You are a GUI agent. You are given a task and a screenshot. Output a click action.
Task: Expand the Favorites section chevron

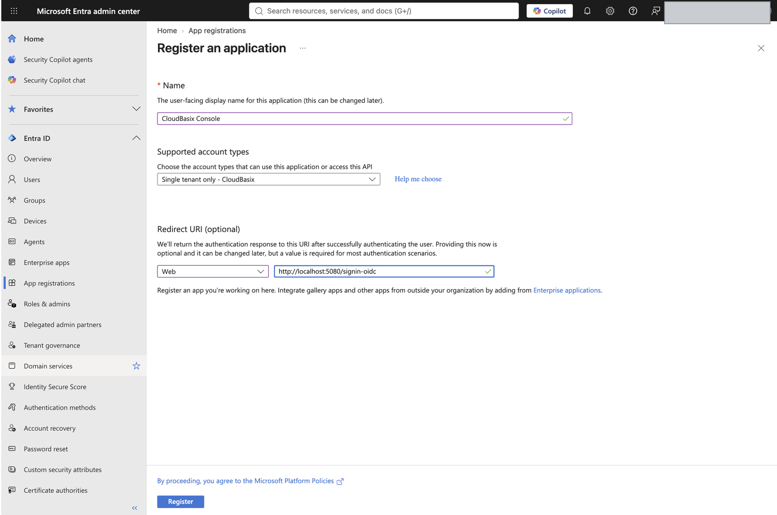(x=136, y=109)
